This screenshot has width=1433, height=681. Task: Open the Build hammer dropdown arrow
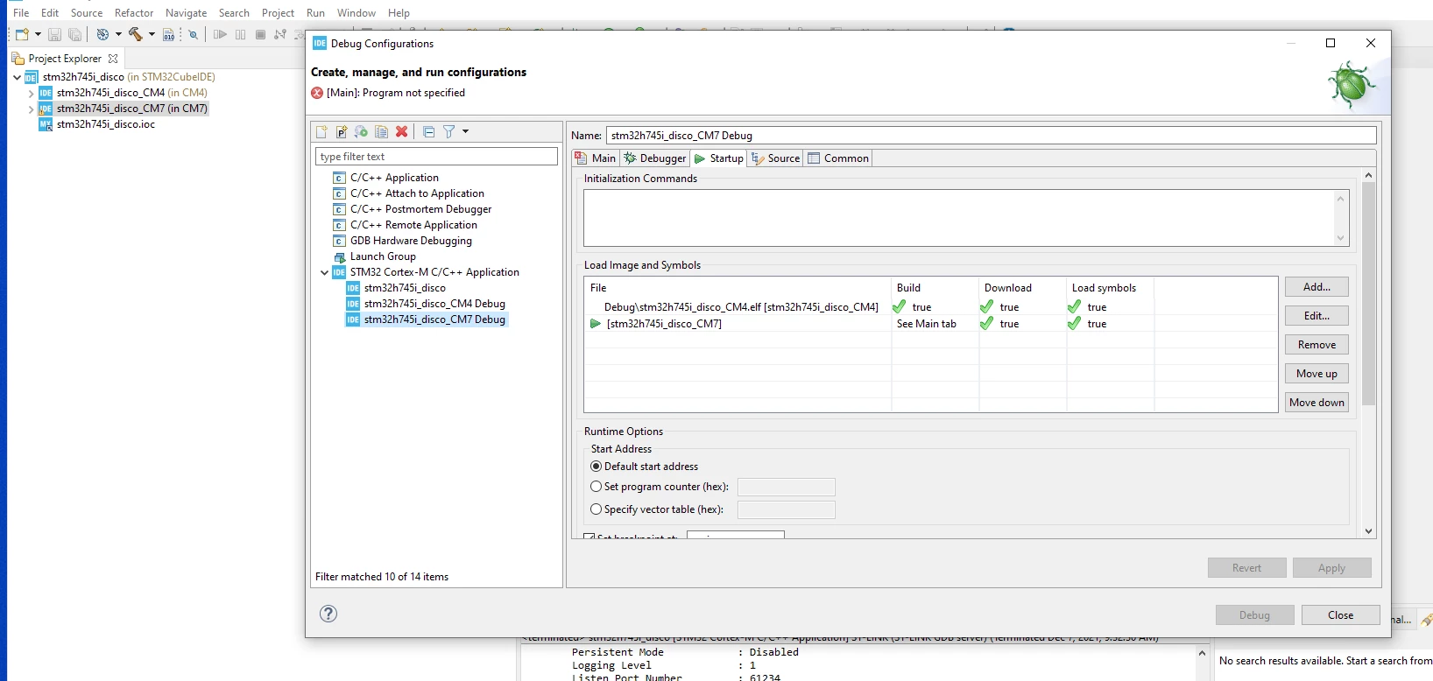tap(152, 34)
